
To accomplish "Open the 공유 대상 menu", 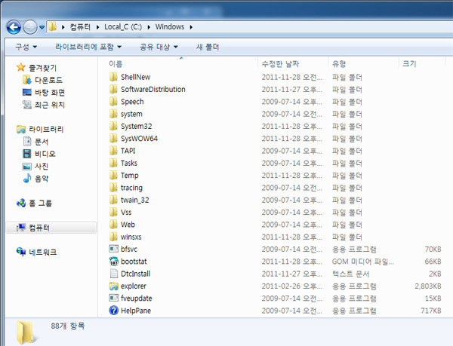I will coord(159,47).
